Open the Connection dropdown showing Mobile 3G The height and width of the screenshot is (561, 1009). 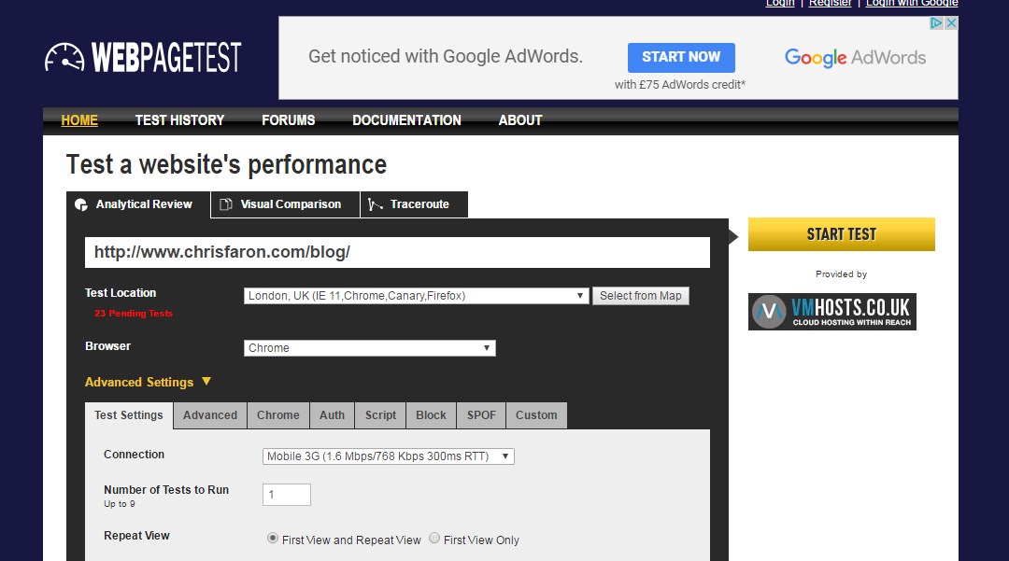pyautogui.click(x=388, y=456)
